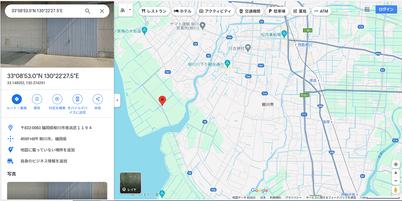
Task: Share this location
Action: pos(97,99)
